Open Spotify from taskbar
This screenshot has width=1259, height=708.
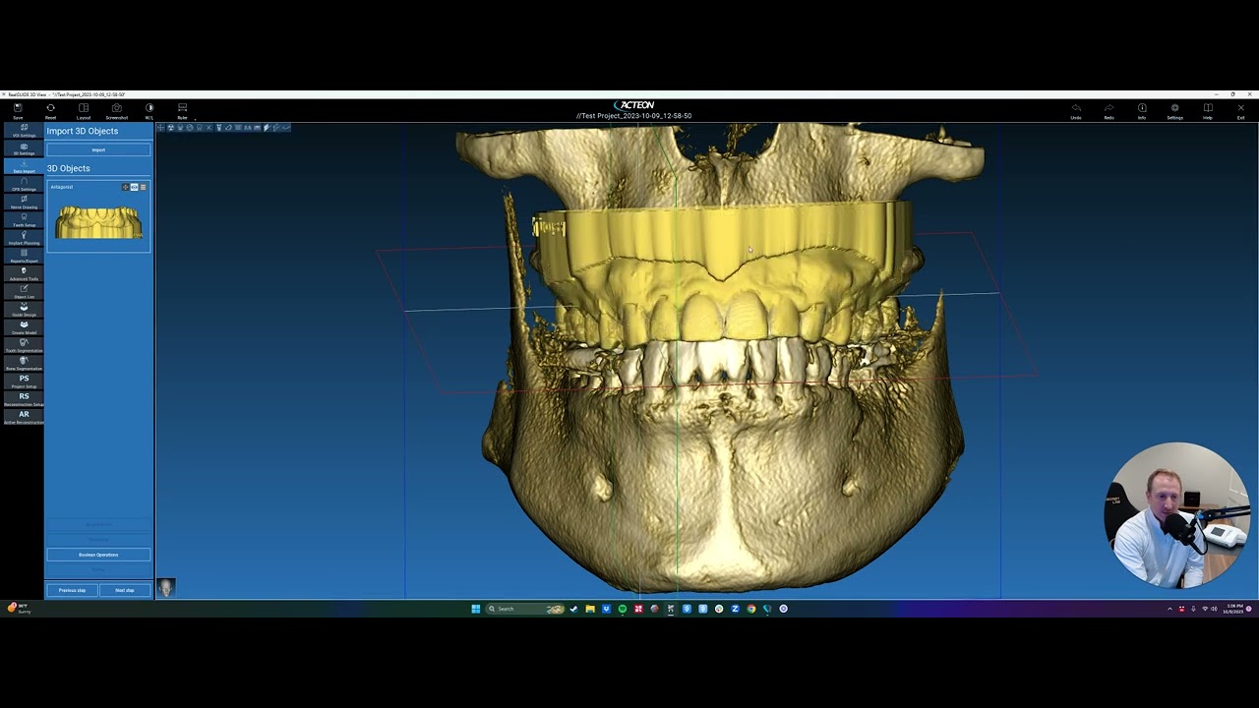623,609
